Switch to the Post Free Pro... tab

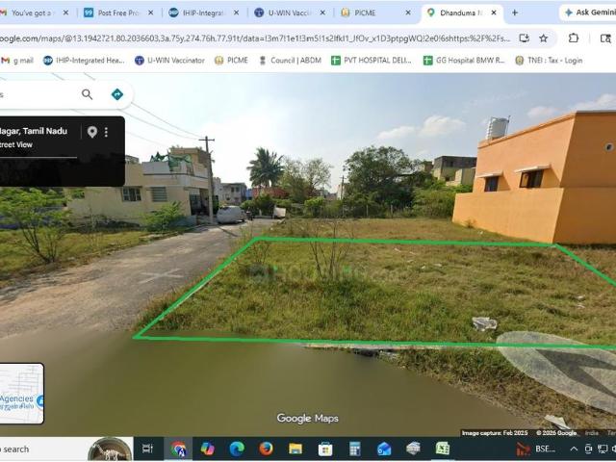pyautogui.click(x=117, y=13)
